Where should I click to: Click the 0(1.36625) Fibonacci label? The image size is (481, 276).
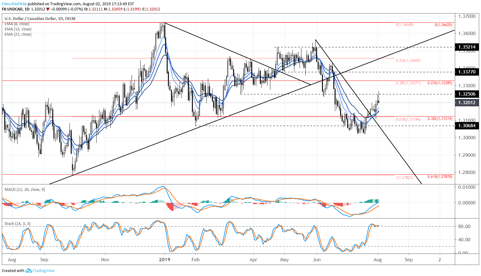click(x=443, y=25)
